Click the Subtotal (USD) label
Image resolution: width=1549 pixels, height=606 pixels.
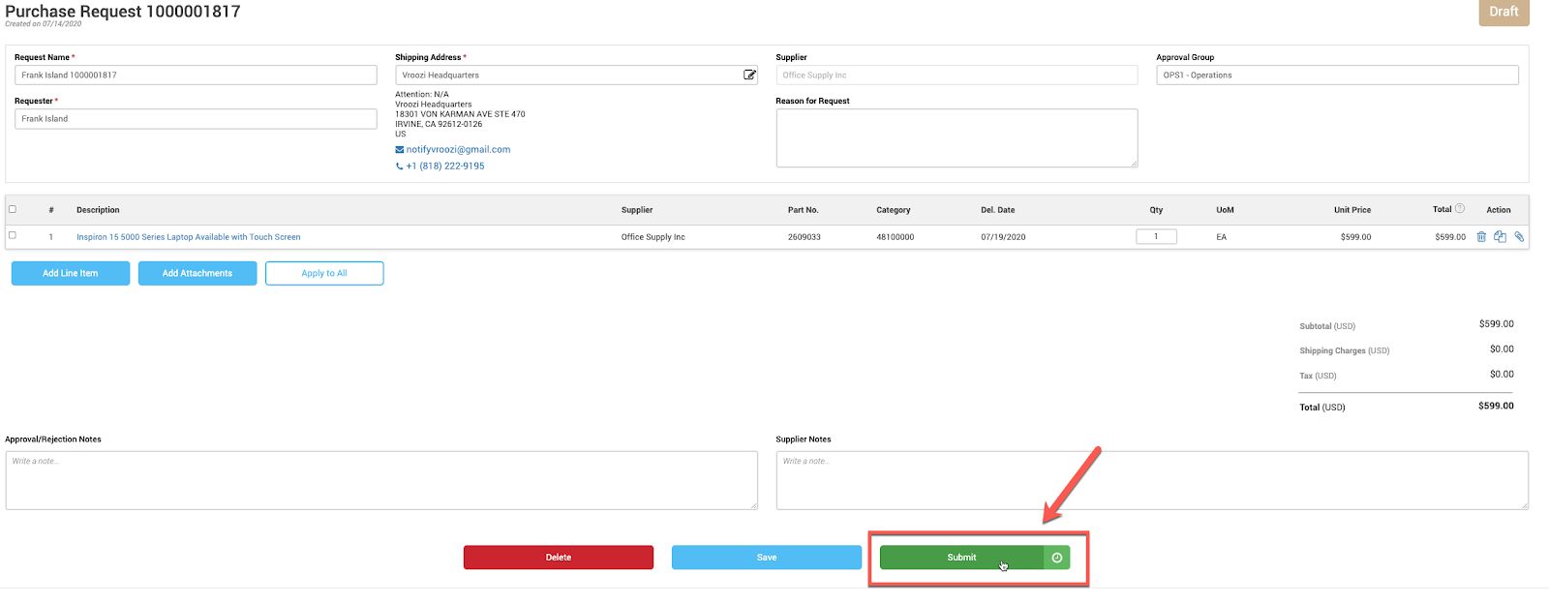[1327, 326]
